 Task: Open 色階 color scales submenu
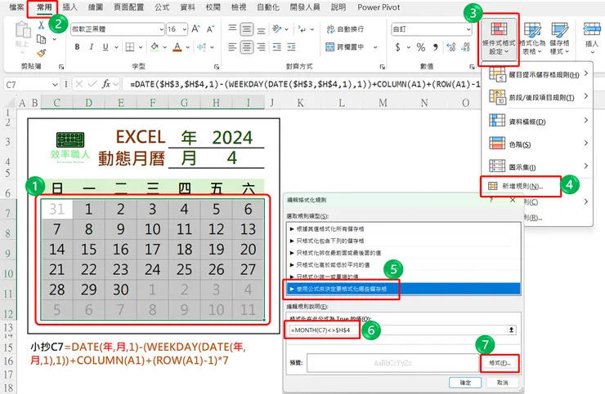tap(537, 144)
